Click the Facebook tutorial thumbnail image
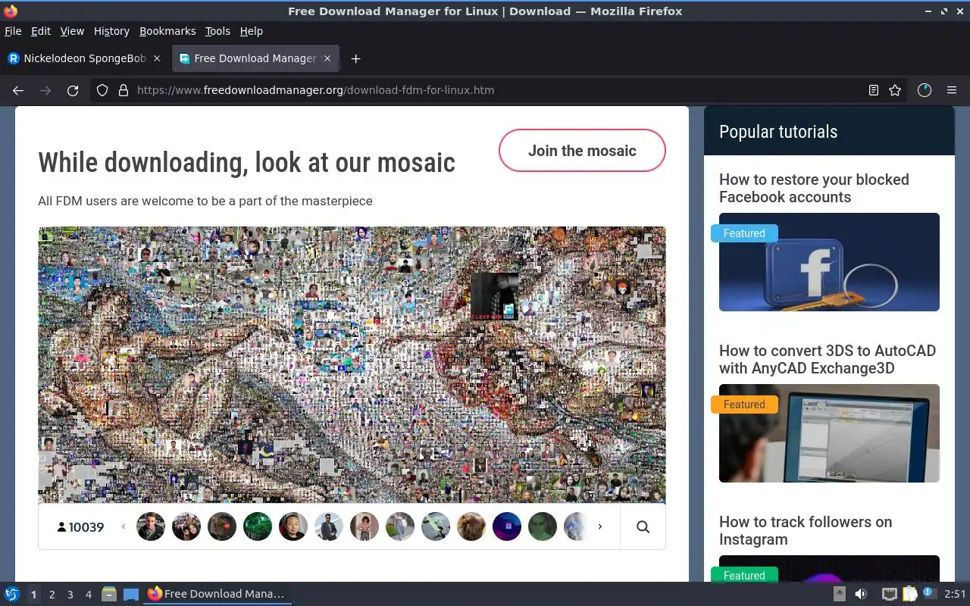The width and height of the screenshot is (970, 606). [x=829, y=262]
